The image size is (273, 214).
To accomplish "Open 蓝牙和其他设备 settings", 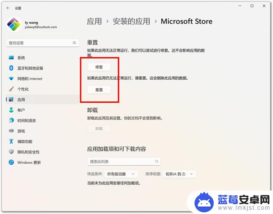I will pos(43,68).
